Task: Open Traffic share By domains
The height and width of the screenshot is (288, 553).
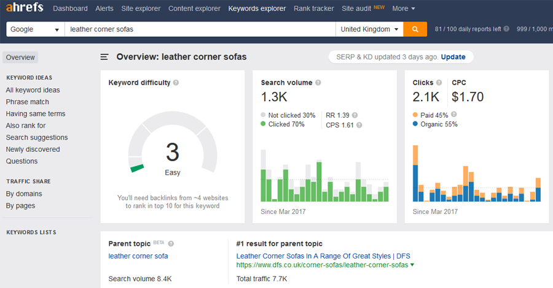Action: (x=24, y=194)
